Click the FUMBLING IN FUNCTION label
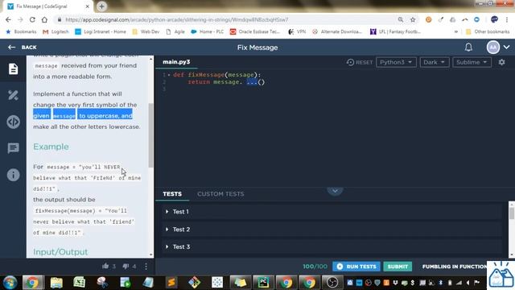515x290 pixels. tap(455, 267)
